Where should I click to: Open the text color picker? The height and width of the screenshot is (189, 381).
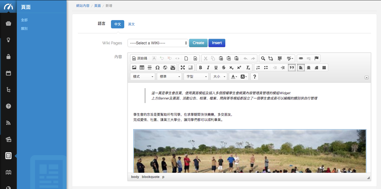click(234, 77)
